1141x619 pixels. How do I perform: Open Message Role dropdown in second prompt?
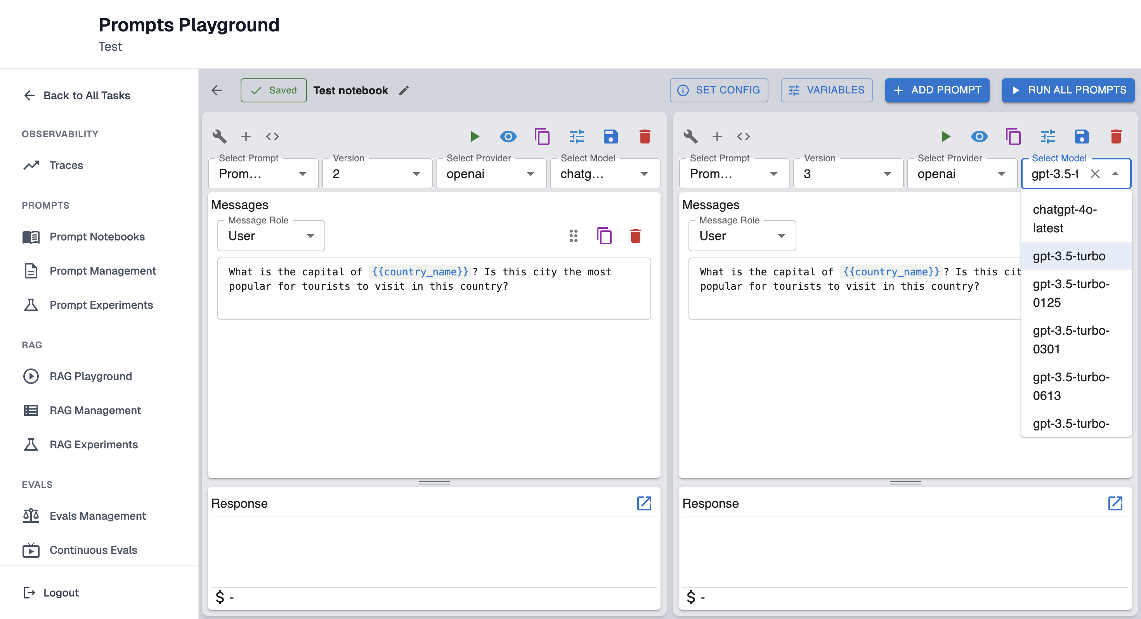click(x=742, y=236)
